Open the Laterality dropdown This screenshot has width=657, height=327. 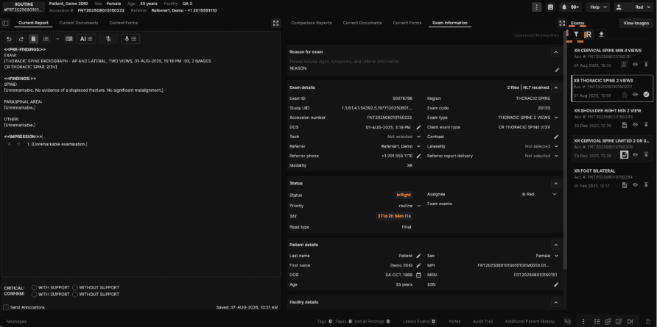pyautogui.click(x=556, y=146)
